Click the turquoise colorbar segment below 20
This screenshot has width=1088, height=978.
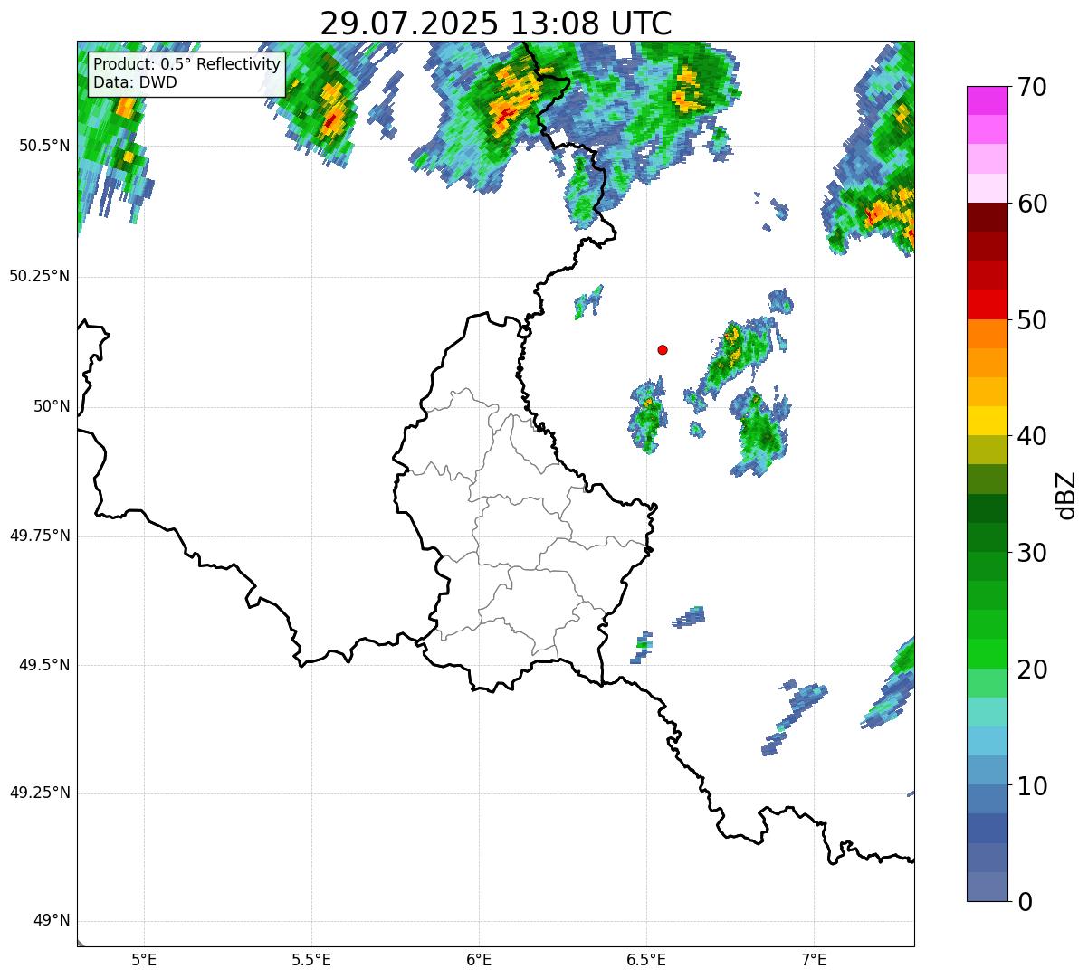click(987, 712)
